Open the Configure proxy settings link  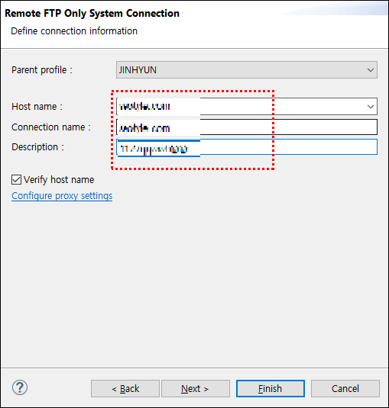(x=62, y=196)
